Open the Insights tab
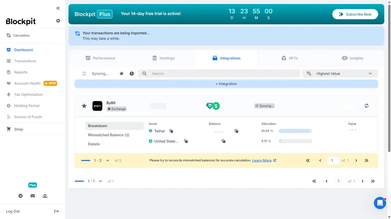The image size is (391, 219). tap(352, 58)
